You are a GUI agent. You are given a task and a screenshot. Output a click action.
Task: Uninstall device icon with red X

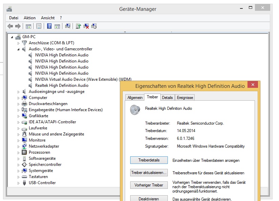86,26
